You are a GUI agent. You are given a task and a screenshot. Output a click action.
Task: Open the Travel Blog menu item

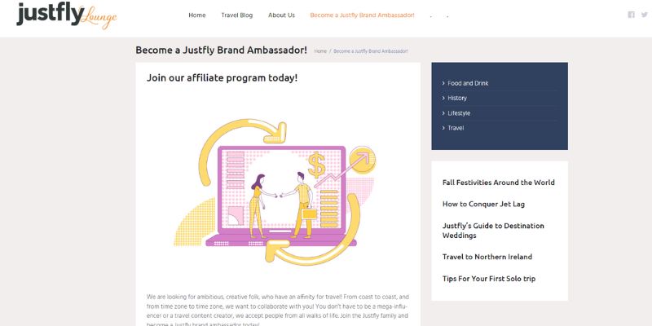(x=238, y=15)
